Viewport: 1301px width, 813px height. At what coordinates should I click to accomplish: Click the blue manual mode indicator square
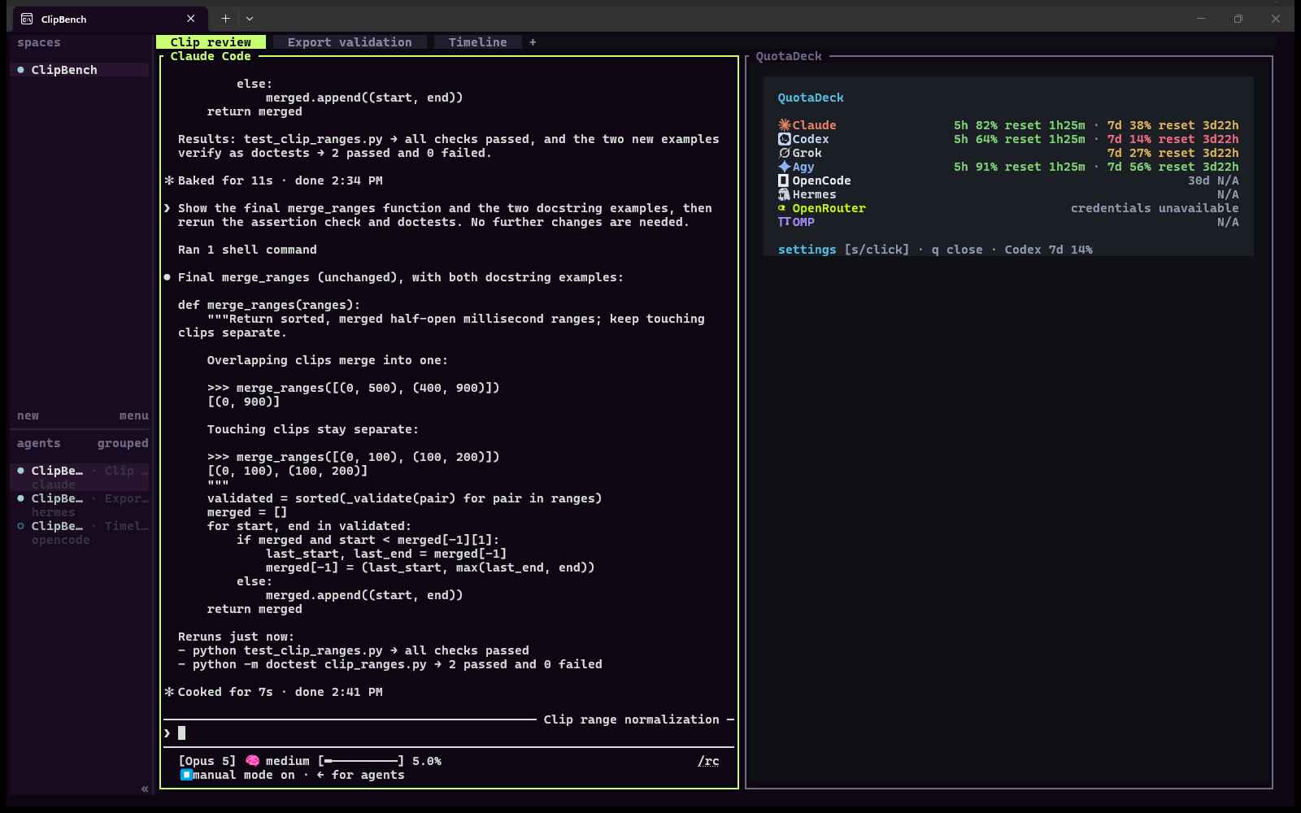(x=186, y=775)
